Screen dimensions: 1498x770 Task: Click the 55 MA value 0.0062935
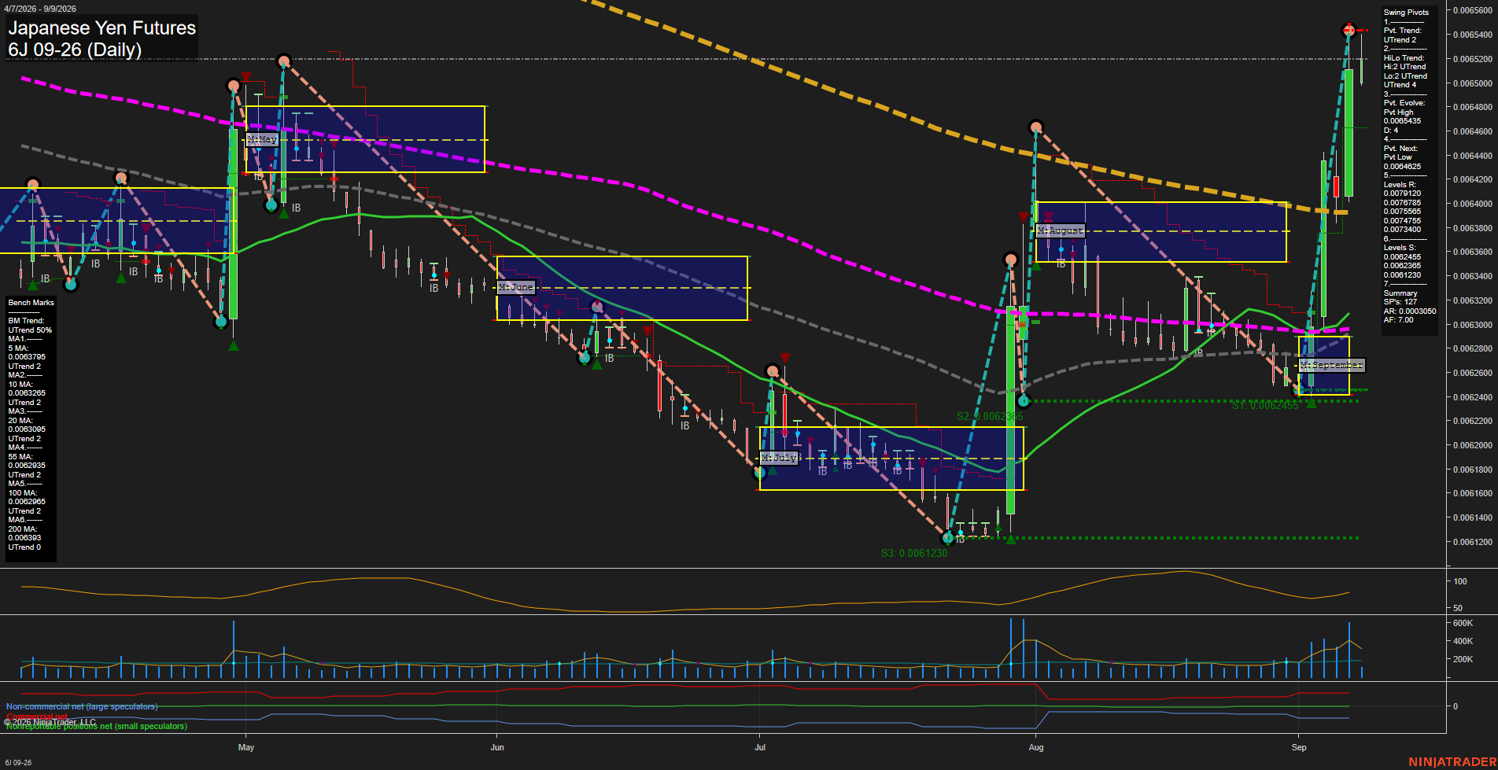tap(27, 466)
